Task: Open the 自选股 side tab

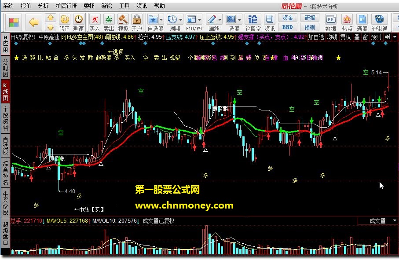Action: point(5,146)
